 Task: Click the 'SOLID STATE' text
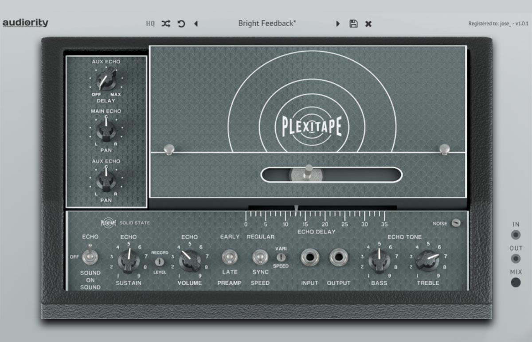coord(135,223)
